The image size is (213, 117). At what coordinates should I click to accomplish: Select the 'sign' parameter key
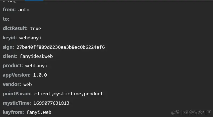pyautogui.click(x=8, y=47)
